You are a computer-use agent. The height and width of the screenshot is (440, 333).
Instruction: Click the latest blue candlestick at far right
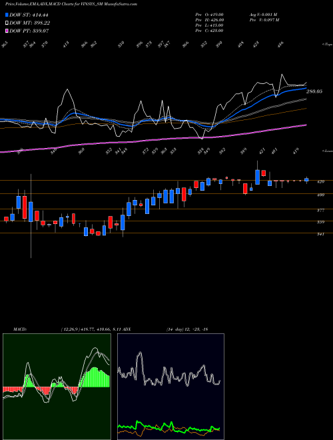(x=306, y=179)
